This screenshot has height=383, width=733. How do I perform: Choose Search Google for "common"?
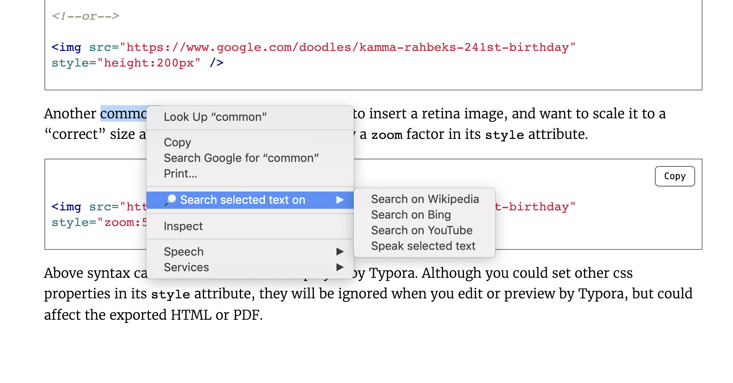(x=250, y=158)
